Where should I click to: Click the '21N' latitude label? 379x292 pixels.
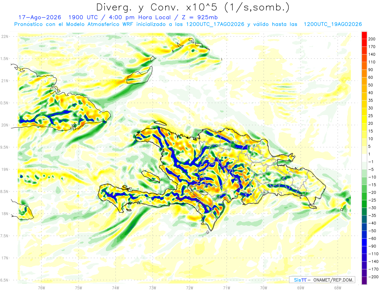[x=4, y=81]
